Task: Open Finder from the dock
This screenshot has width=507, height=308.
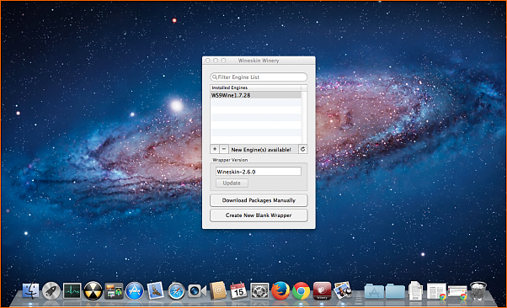Action: point(30,290)
